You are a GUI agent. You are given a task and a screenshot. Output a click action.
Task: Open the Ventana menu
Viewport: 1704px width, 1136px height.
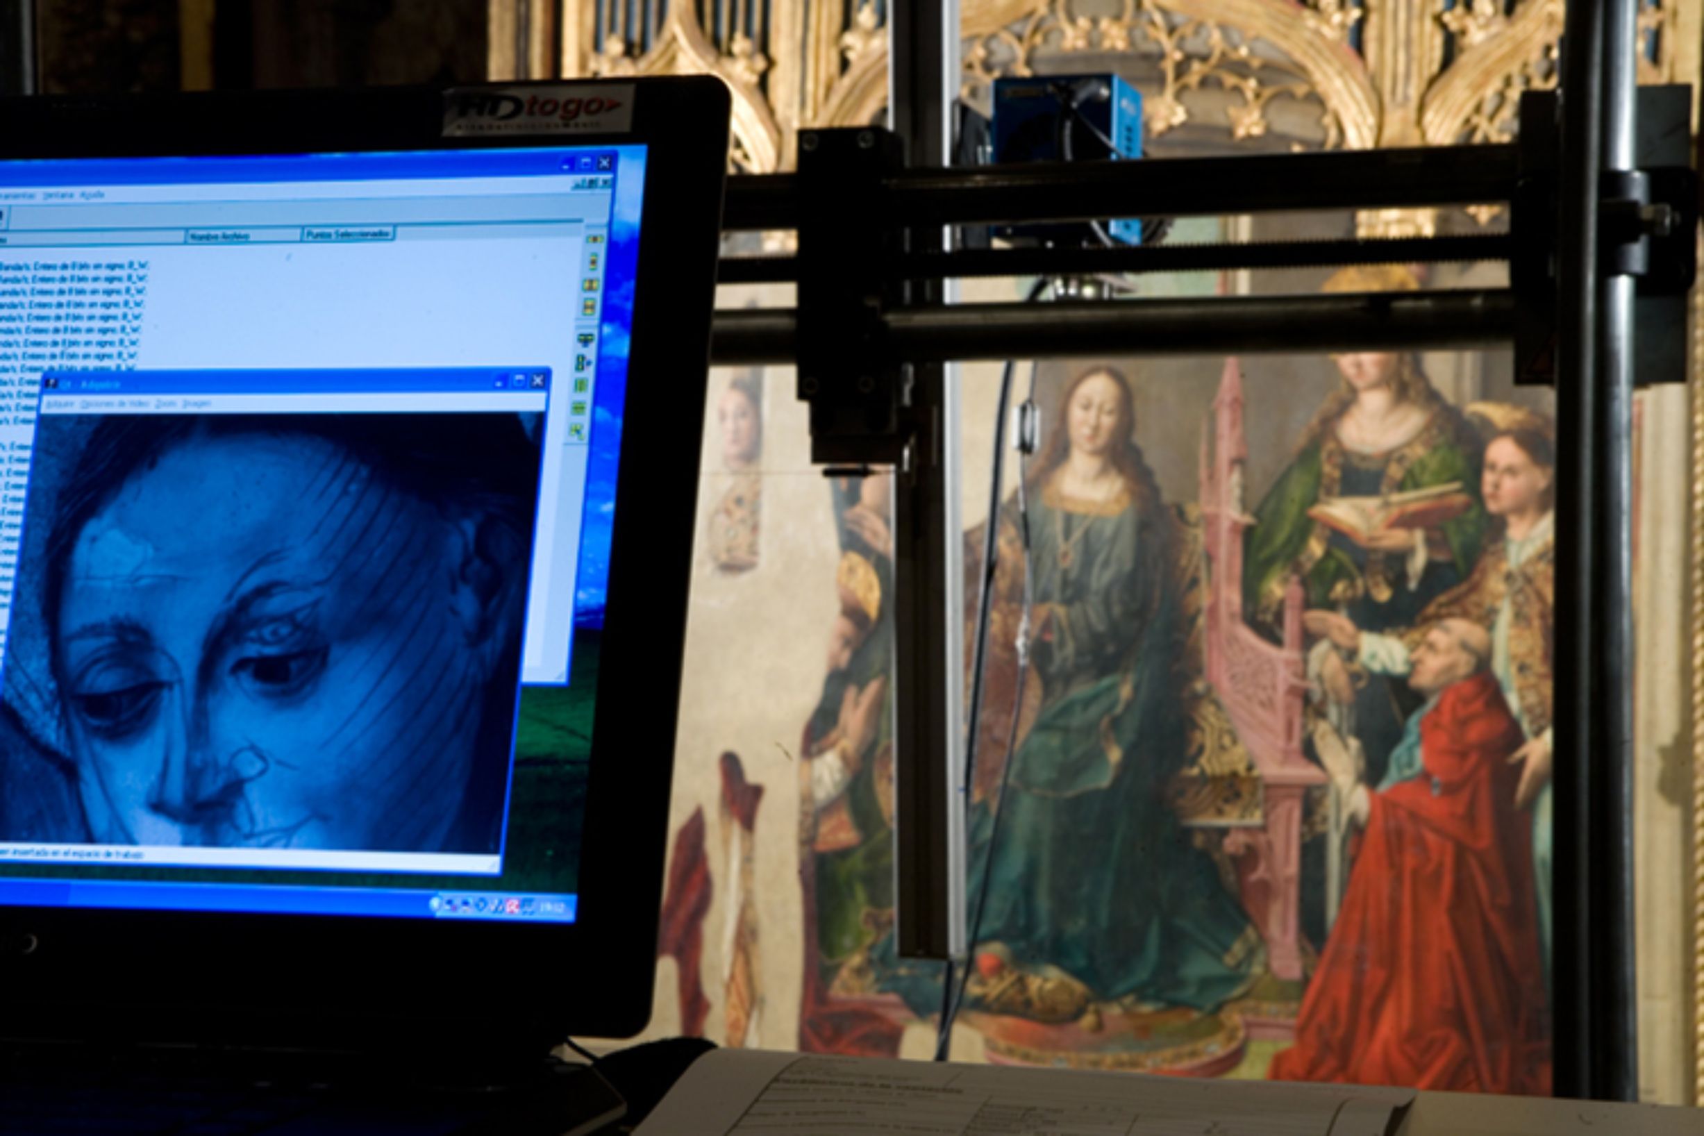[x=58, y=195]
